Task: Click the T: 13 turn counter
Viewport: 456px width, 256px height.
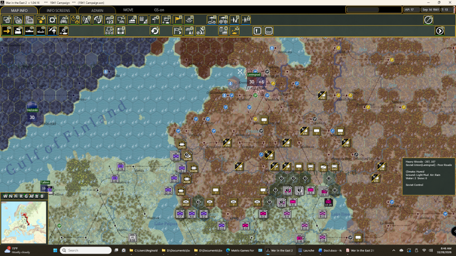Action: pyautogui.click(x=446, y=9)
